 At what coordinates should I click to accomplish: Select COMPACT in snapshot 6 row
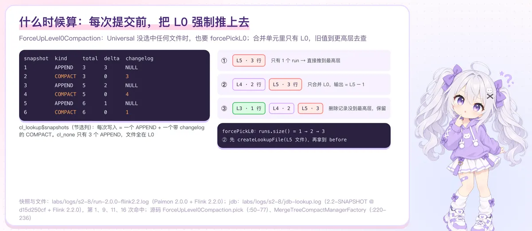pos(66,112)
